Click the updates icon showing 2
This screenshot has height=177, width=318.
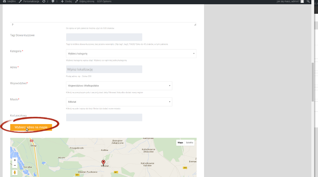coord(45,1)
